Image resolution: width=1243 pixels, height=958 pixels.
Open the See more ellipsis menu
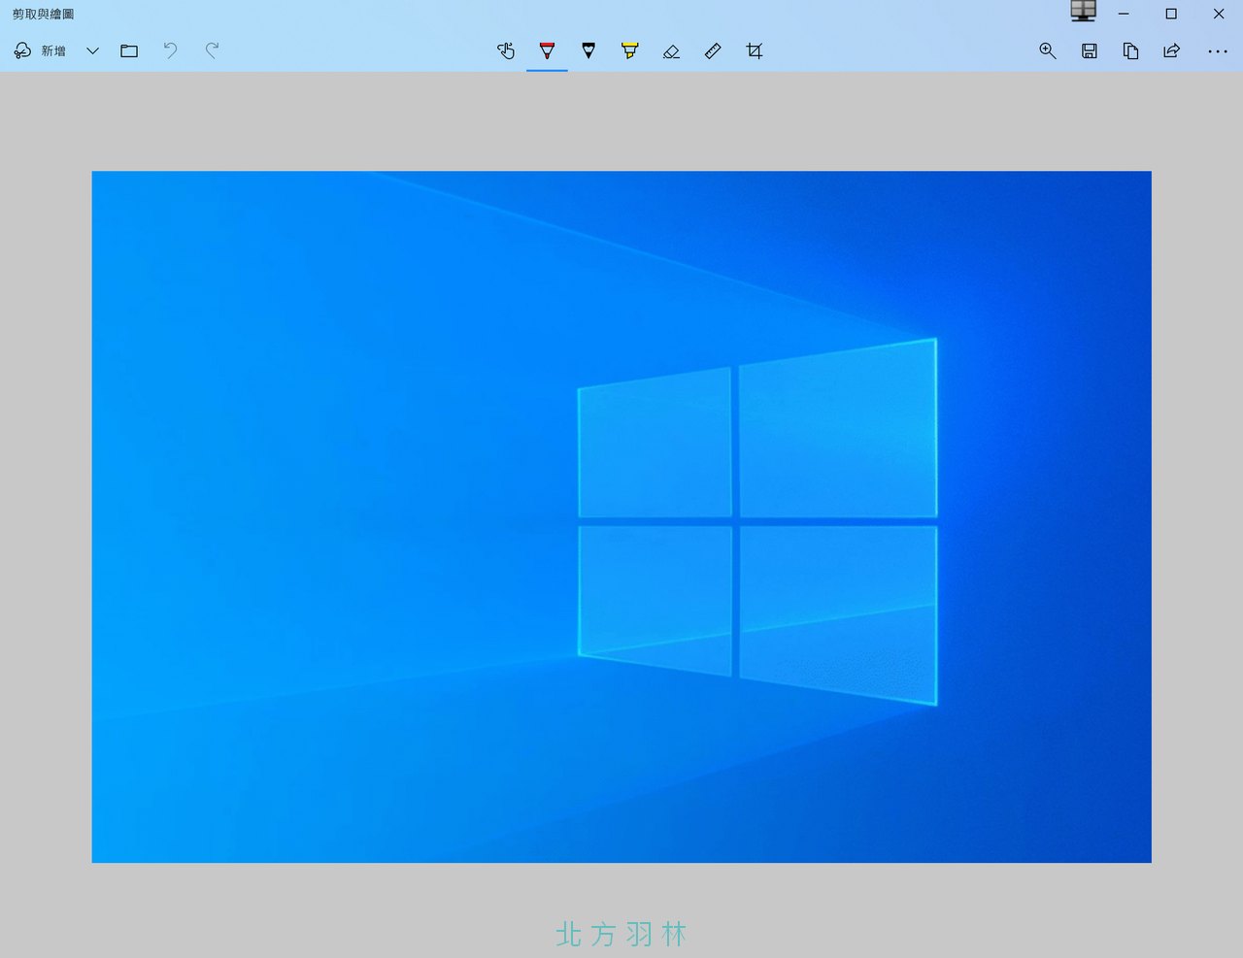pos(1218,50)
